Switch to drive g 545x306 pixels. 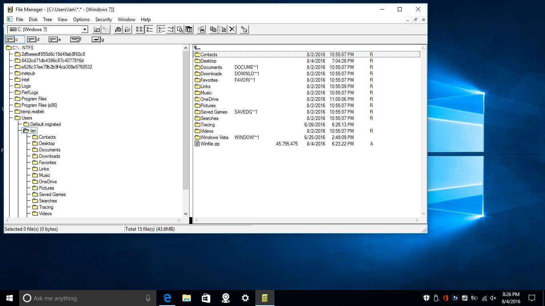(x=97, y=39)
